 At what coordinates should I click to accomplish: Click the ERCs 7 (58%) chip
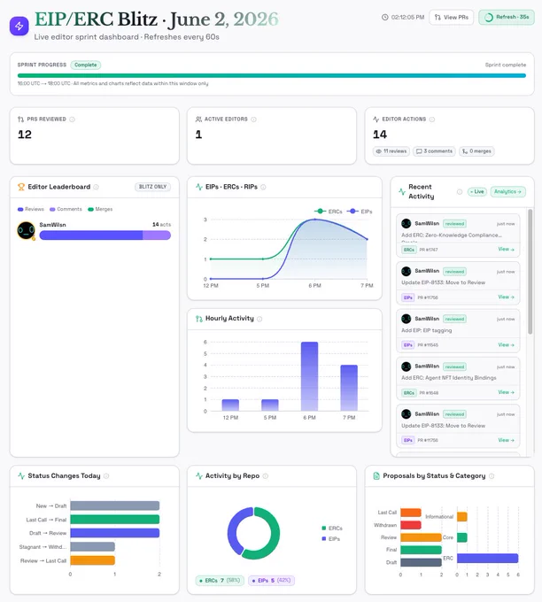coord(220,581)
